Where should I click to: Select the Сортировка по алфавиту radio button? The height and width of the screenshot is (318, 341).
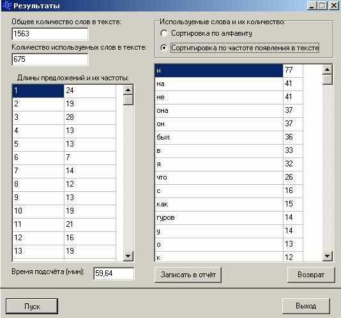coord(163,33)
